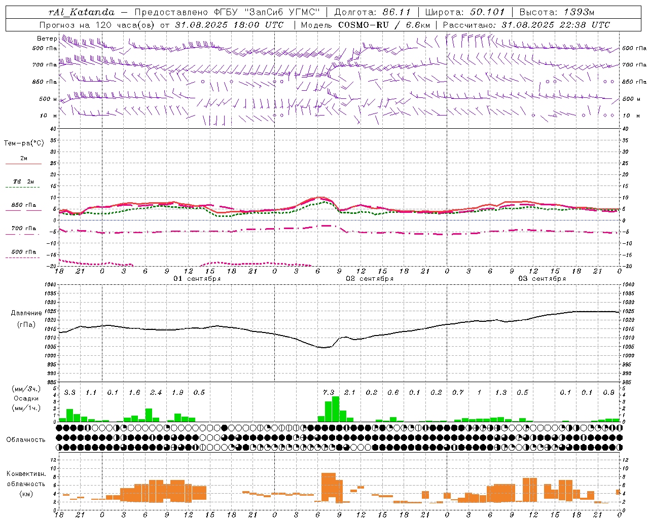Click the 1.3 precipitation total value
649x519 pixels.
coord(501,392)
